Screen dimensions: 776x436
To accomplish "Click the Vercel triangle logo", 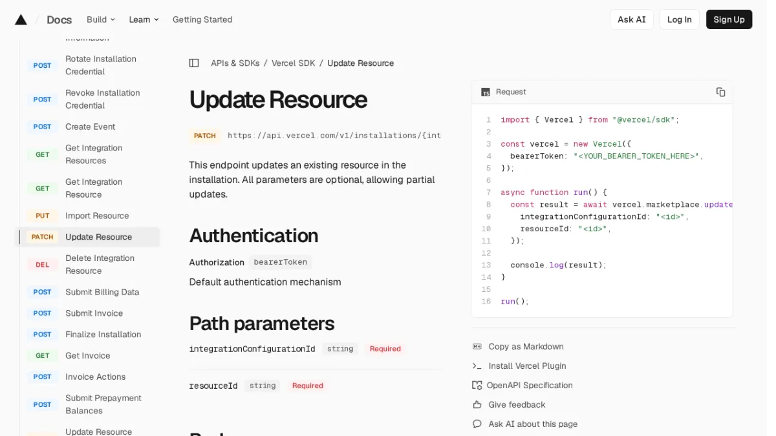I will coord(21,19).
